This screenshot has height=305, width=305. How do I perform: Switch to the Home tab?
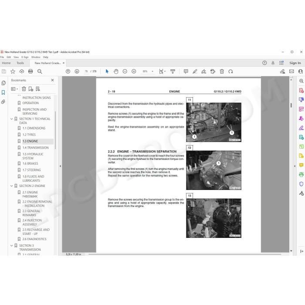pos(6,63)
